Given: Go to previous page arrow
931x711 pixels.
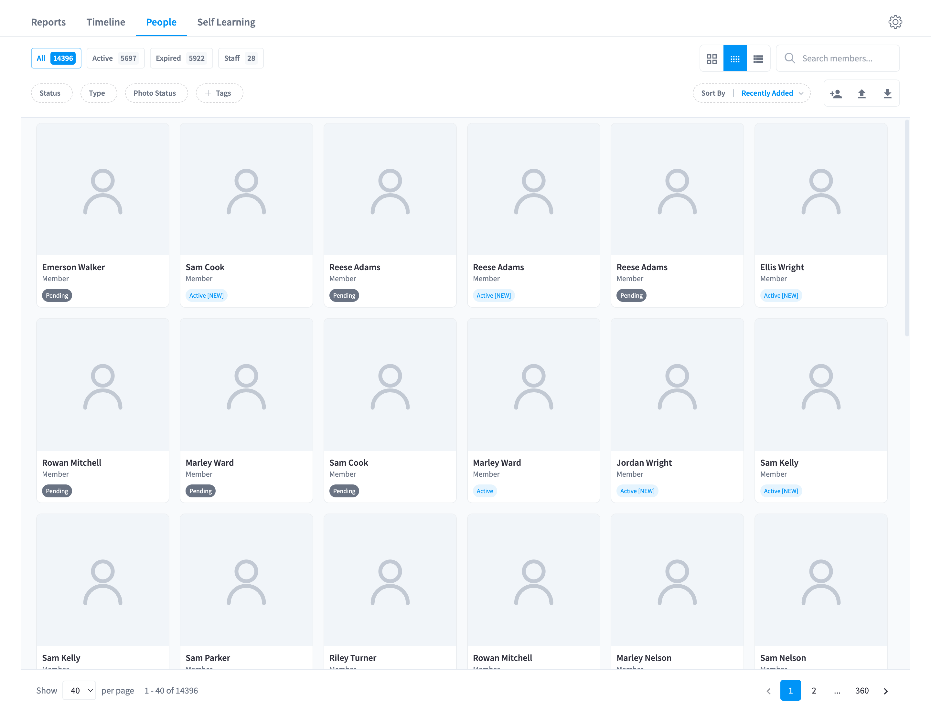Looking at the screenshot, I should click(768, 691).
